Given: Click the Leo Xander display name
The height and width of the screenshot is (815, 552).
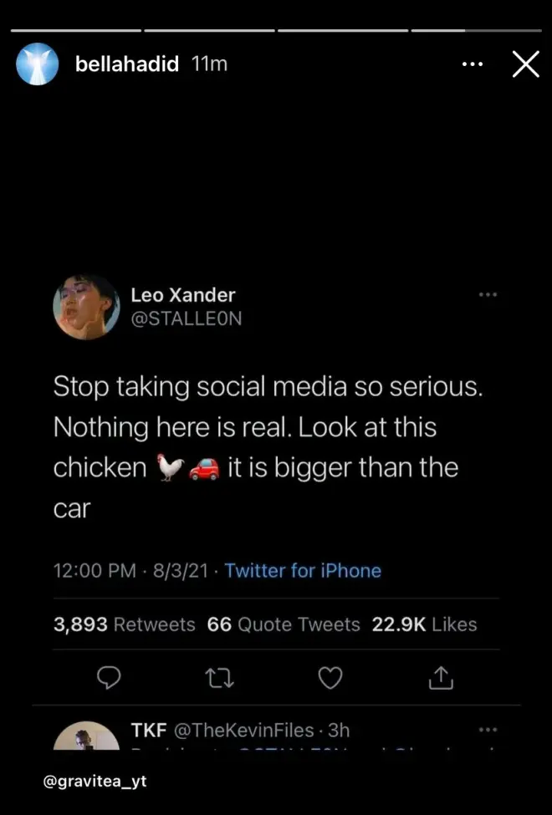Looking at the screenshot, I should 183,294.
